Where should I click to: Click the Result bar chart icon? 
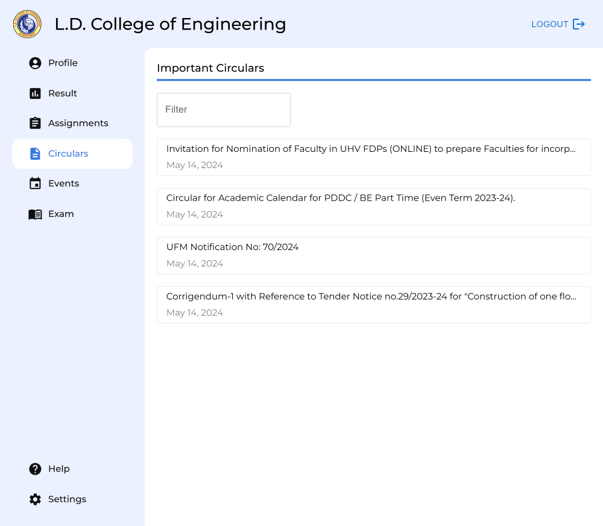point(35,93)
